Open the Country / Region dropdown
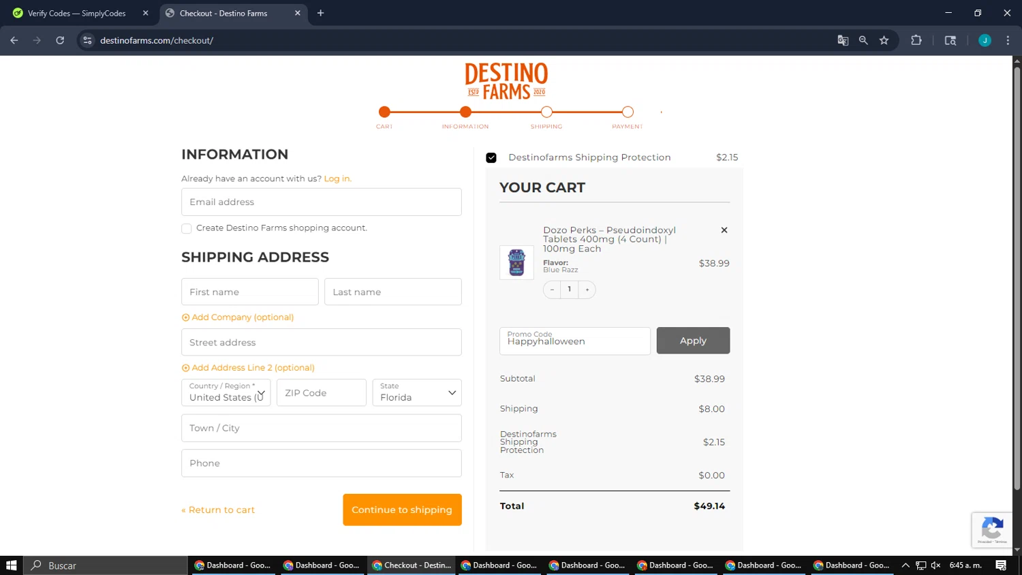The width and height of the screenshot is (1022, 575). click(x=226, y=392)
